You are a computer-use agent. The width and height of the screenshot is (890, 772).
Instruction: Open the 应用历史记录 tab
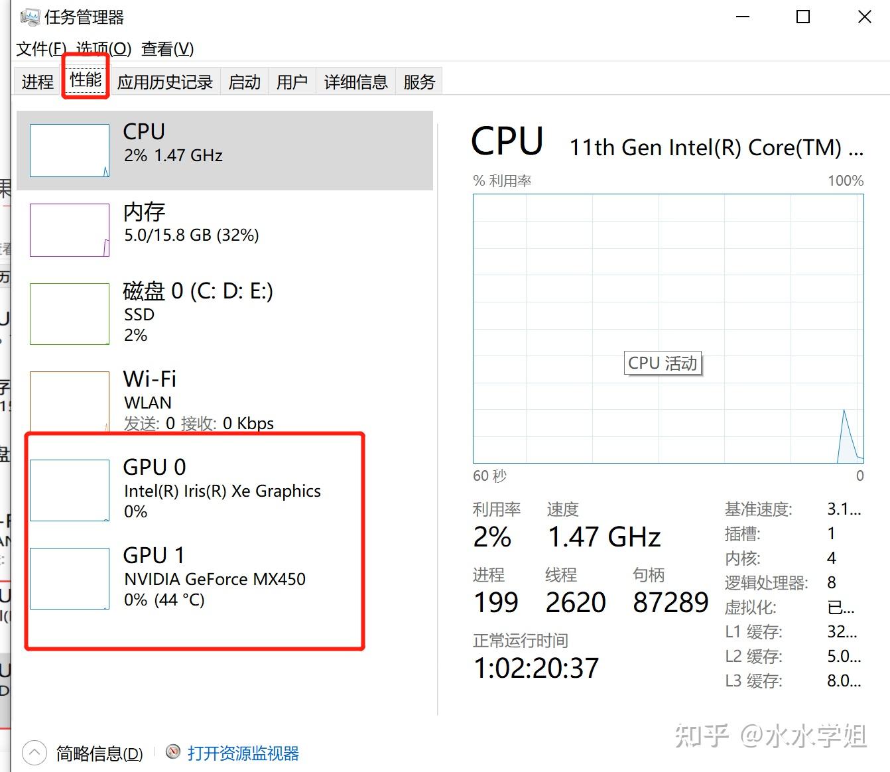(x=164, y=81)
